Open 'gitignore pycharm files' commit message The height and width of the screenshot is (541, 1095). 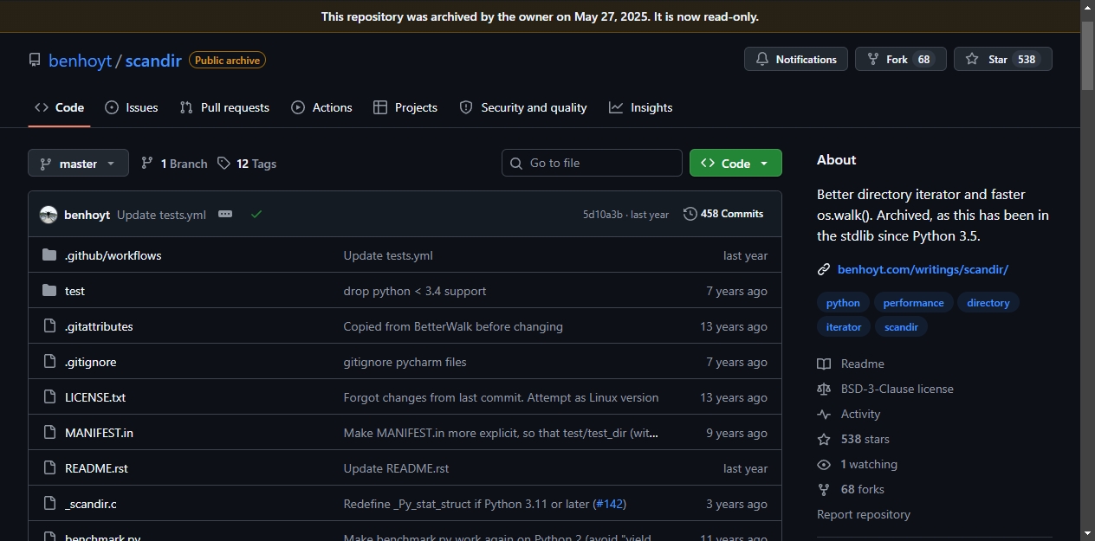coord(405,362)
